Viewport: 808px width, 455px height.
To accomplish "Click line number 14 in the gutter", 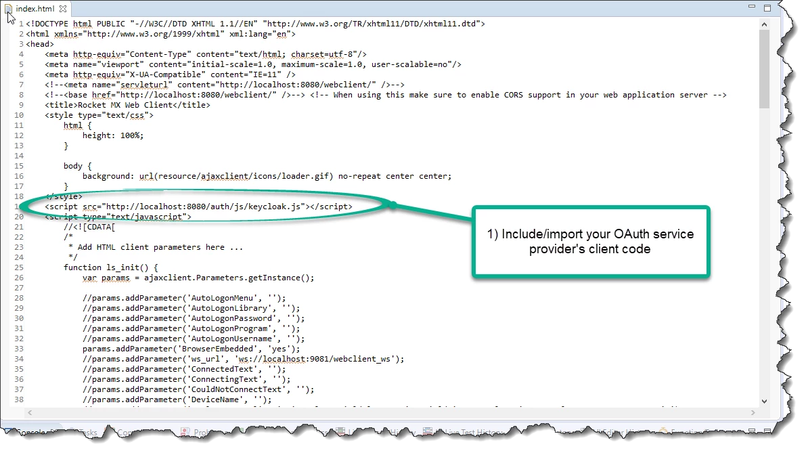I will pos(19,156).
